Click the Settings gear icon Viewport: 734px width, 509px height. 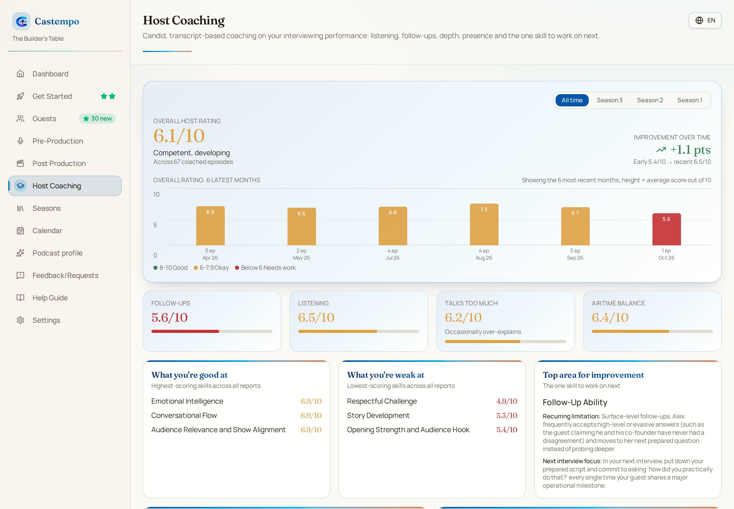[x=20, y=320]
